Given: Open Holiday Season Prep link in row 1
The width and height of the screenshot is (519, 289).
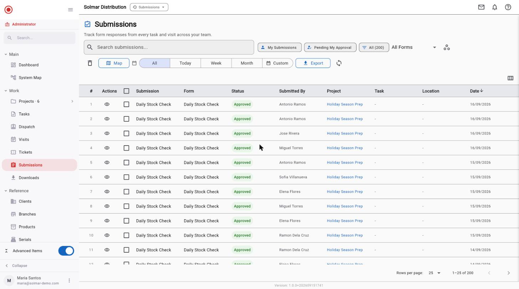Looking at the screenshot, I should click(x=345, y=104).
